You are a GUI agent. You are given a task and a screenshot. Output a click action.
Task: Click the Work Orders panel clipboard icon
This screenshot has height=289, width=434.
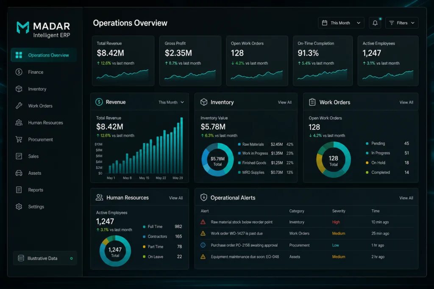(x=312, y=102)
